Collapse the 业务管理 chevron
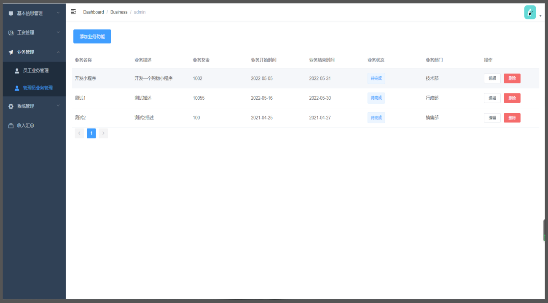Image resolution: width=548 pixels, height=303 pixels. pyautogui.click(x=58, y=52)
